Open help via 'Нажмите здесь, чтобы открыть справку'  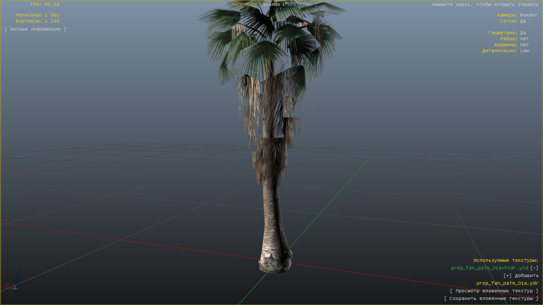(x=485, y=5)
